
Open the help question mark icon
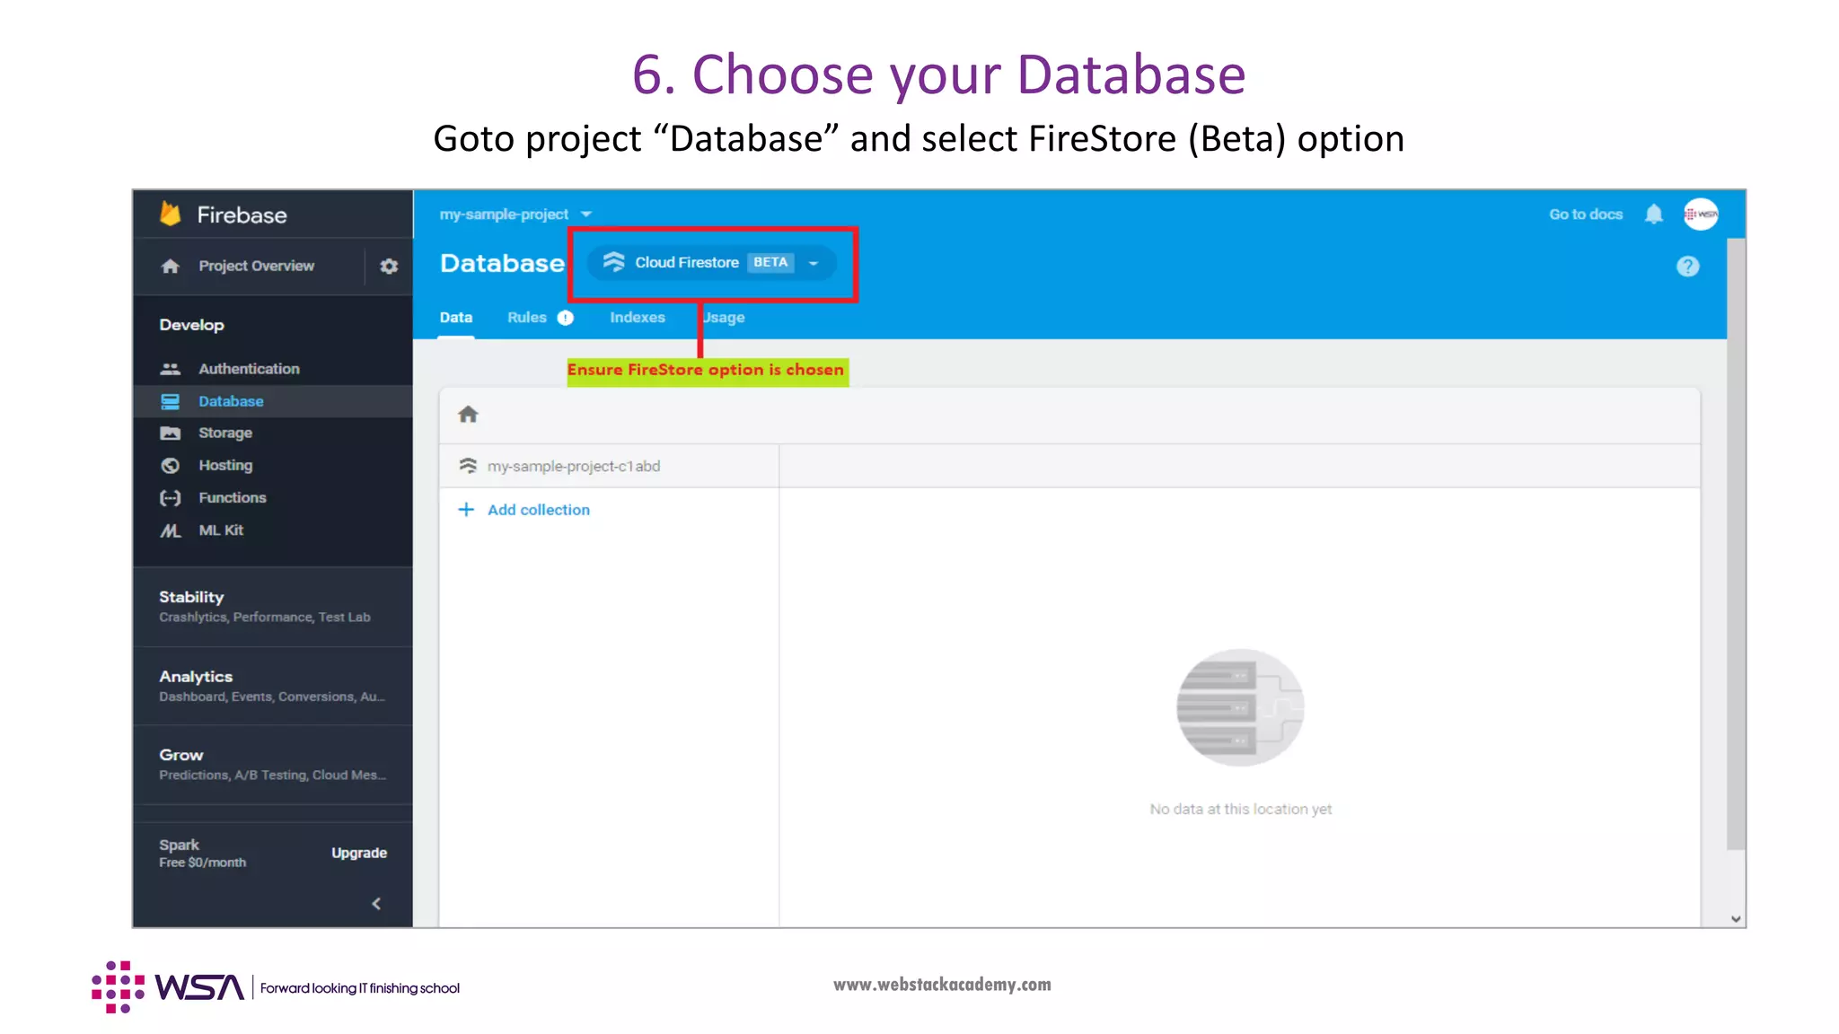pyautogui.click(x=1687, y=267)
